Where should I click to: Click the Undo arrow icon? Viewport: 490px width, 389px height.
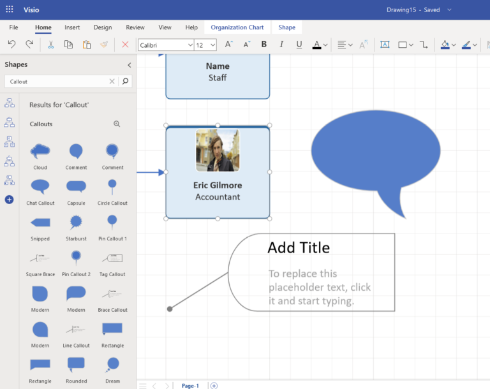click(x=12, y=45)
